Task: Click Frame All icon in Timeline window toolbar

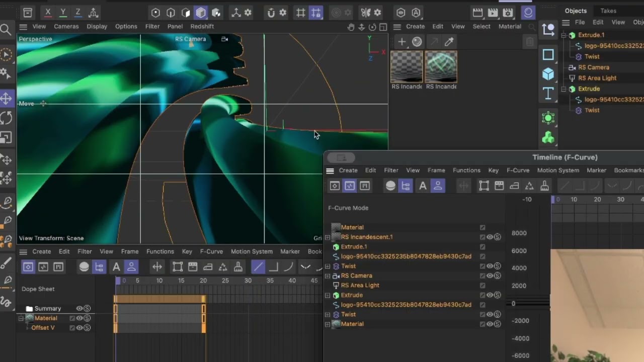Action: [484, 186]
